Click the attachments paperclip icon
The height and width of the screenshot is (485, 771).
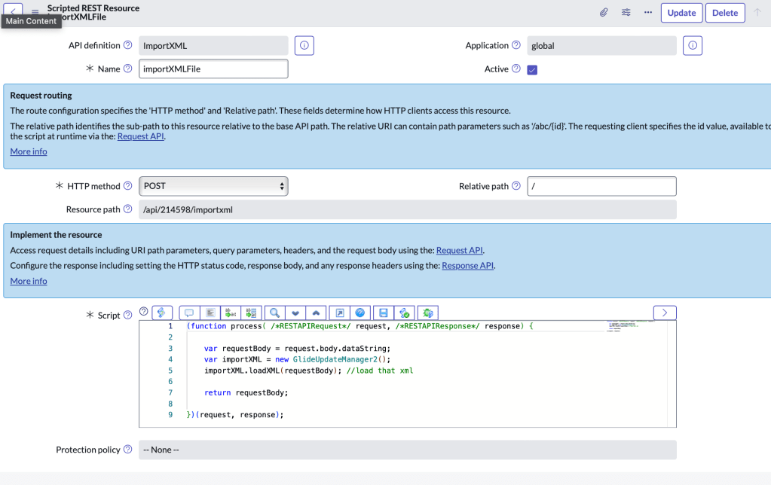[604, 13]
